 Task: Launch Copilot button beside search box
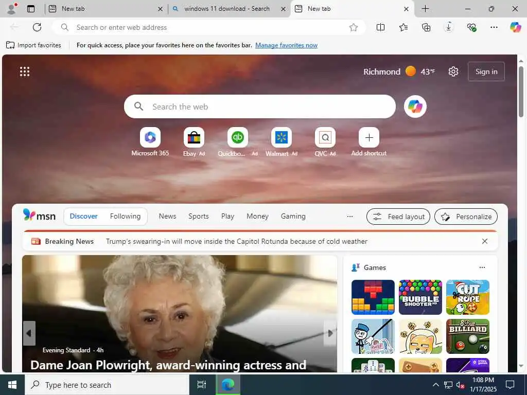tap(415, 106)
